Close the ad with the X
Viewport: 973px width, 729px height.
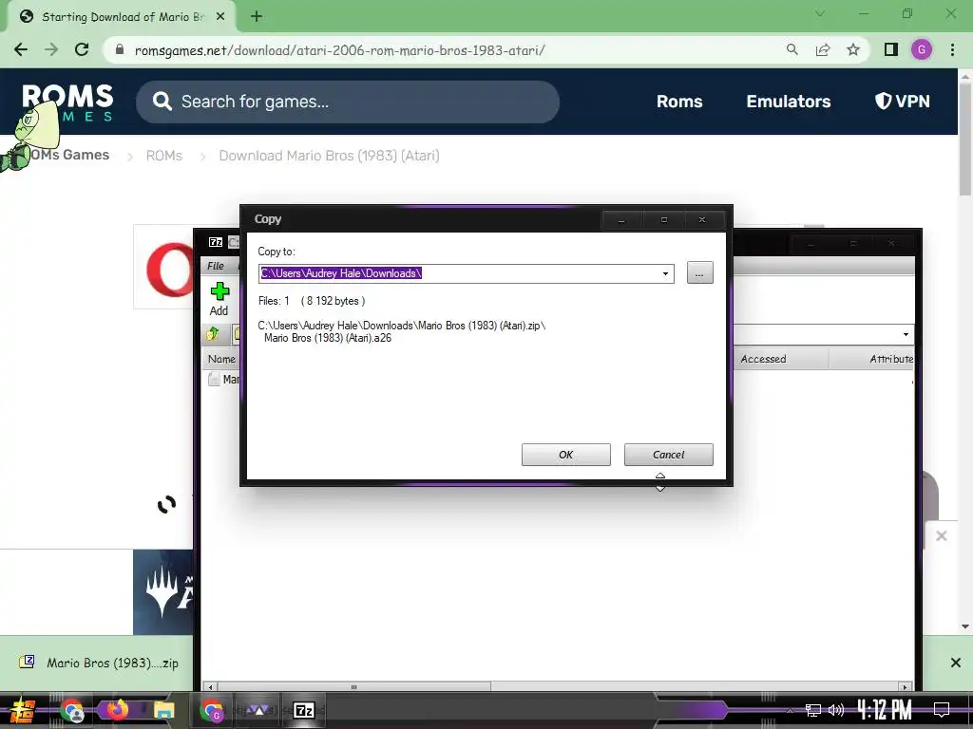[942, 535]
